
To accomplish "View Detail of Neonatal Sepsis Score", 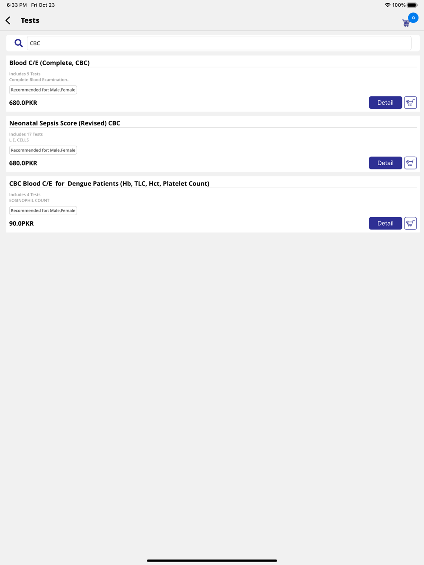I will click(385, 163).
